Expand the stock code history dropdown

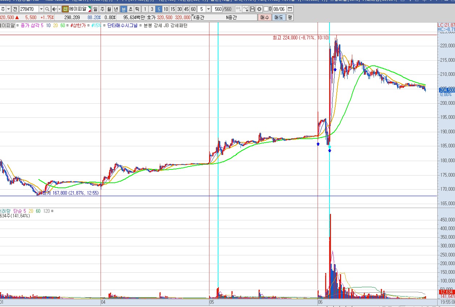pyautogui.click(x=41, y=9)
